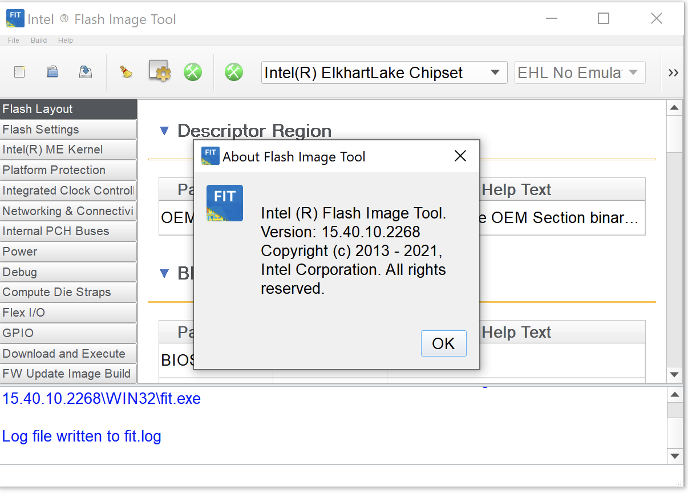Viewport: 688px width, 494px height.
Task: Open the File menu
Action: pos(13,40)
